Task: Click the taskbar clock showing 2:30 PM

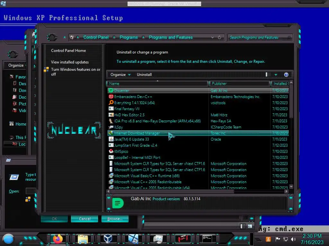Action: pyautogui.click(x=312, y=236)
